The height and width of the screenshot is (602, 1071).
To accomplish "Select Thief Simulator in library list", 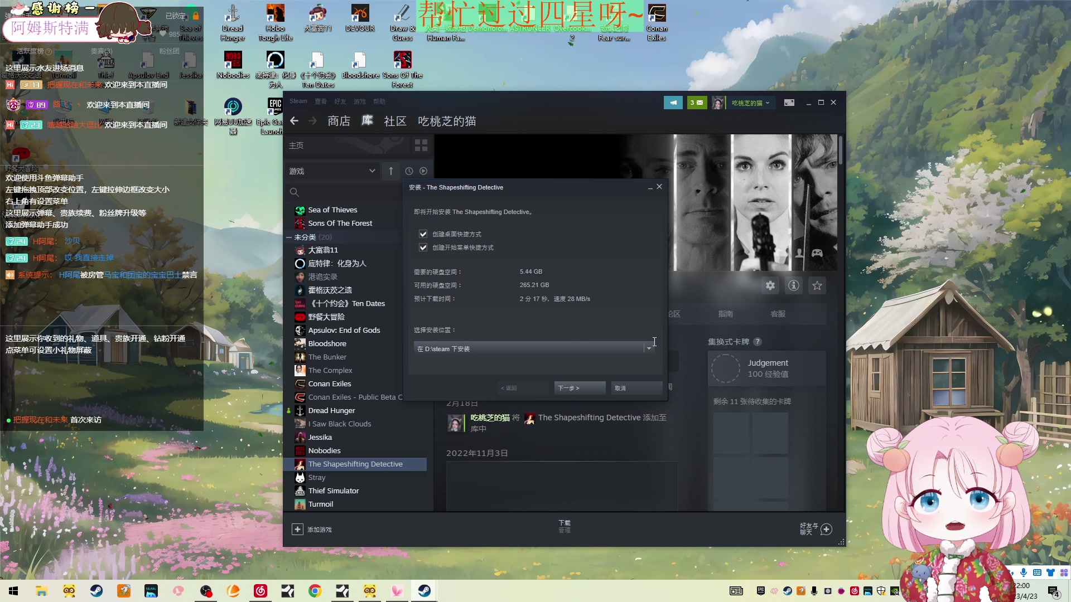I will coord(334,491).
